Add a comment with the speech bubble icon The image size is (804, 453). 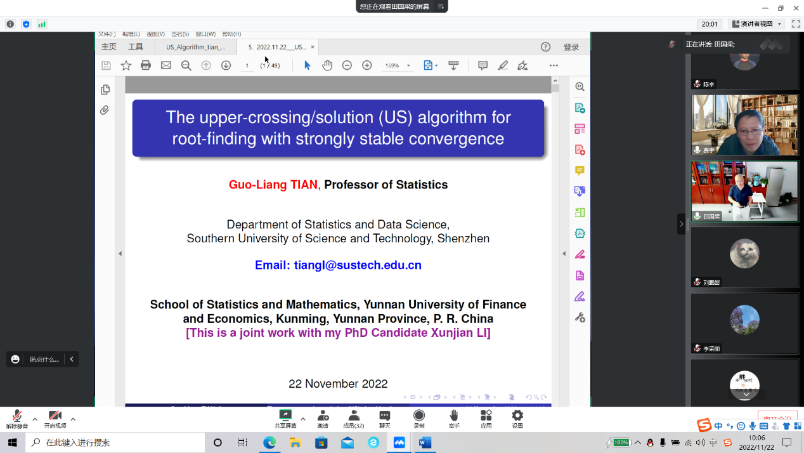[x=483, y=65]
